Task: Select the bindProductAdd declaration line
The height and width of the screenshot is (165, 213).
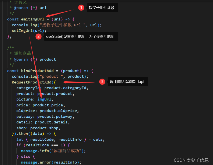Action: (50, 71)
